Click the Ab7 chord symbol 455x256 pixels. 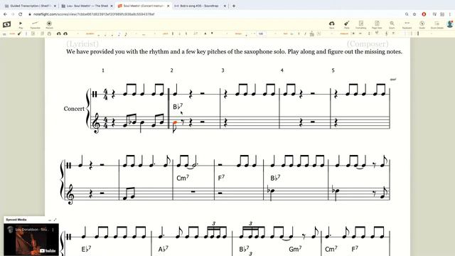tap(164, 249)
